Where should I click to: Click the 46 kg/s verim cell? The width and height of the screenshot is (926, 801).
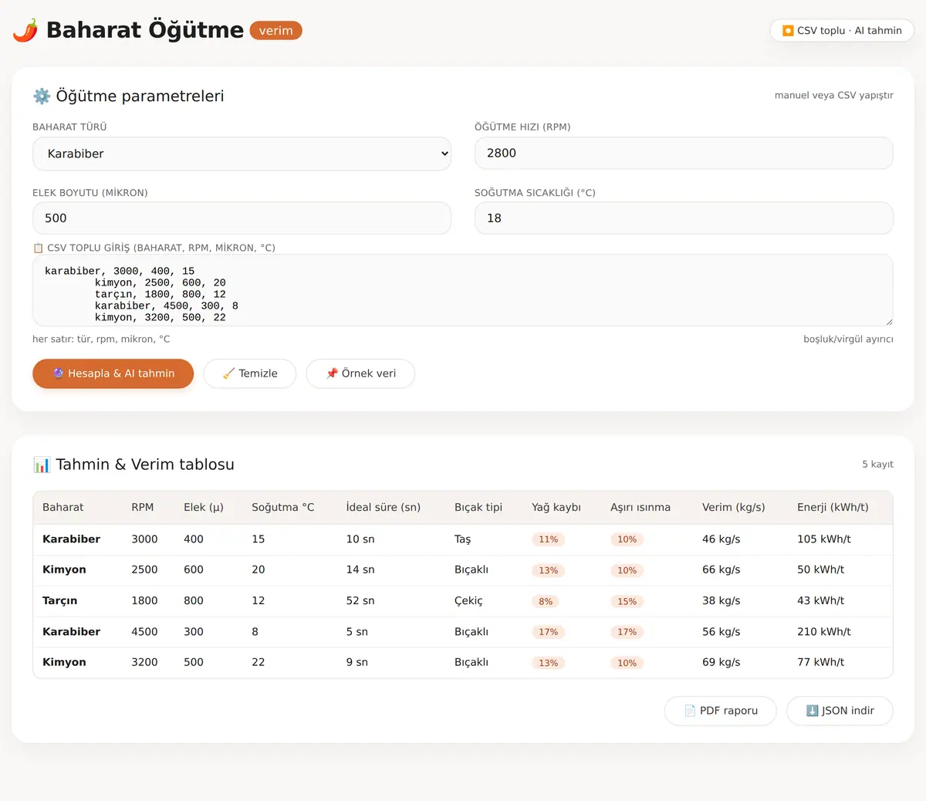722,539
